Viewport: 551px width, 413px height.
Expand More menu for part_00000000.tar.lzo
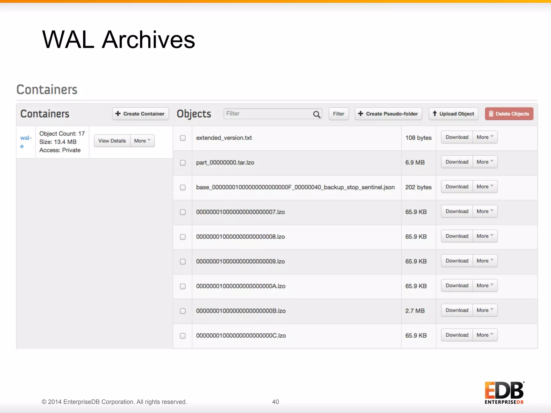click(x=485, y=162)
